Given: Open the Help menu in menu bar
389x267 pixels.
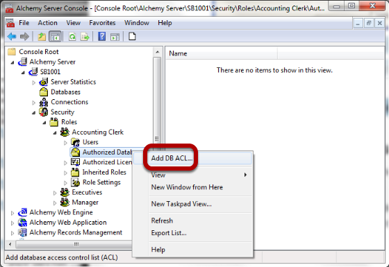Looking at the screenshot, I should coord(165,23).
